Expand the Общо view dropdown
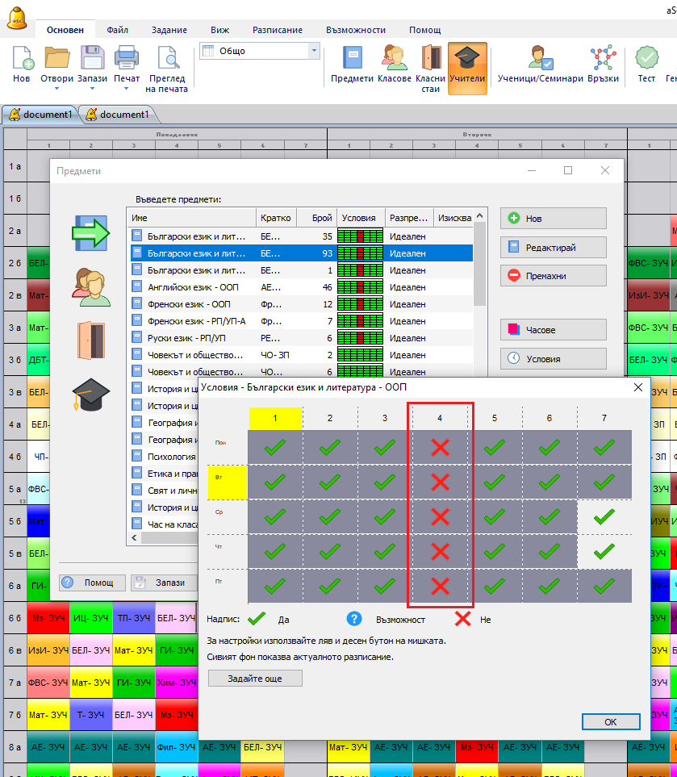This screenshot has width=677, height=777. [x=314, y=51]
